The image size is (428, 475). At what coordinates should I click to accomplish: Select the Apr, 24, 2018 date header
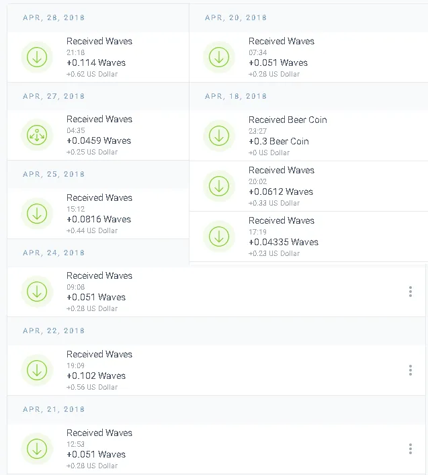coord(54,253)
